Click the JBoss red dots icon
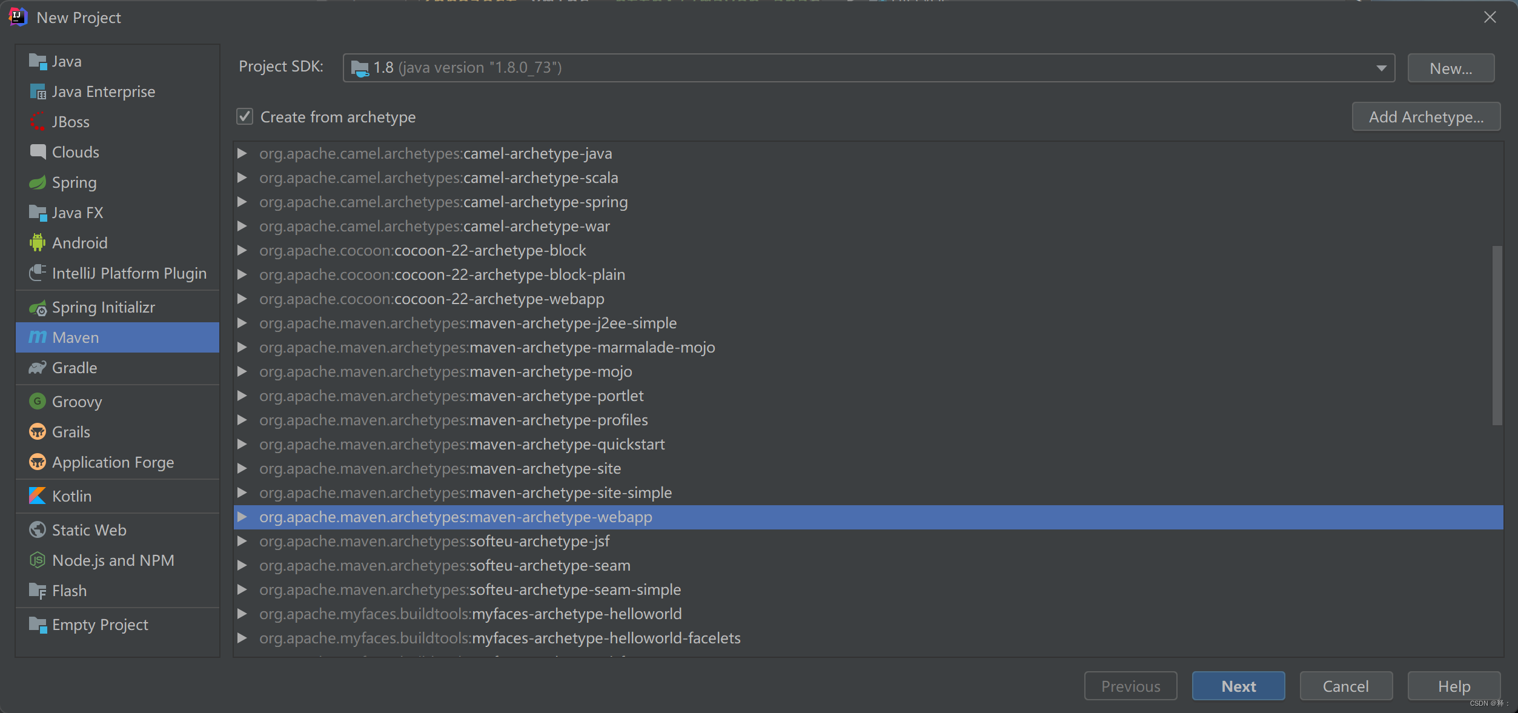This screenshot has width=1518, height=713. click(x=38, y=122)
